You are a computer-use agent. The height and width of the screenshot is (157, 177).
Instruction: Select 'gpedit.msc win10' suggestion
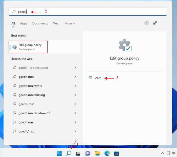click(45, 86)
